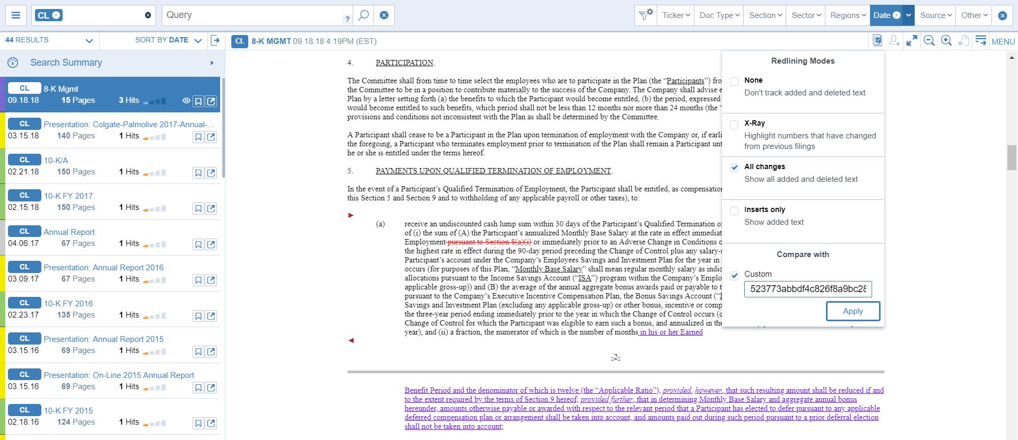Clear the active Date filter

pyautogui.click(x=897, y=15)
